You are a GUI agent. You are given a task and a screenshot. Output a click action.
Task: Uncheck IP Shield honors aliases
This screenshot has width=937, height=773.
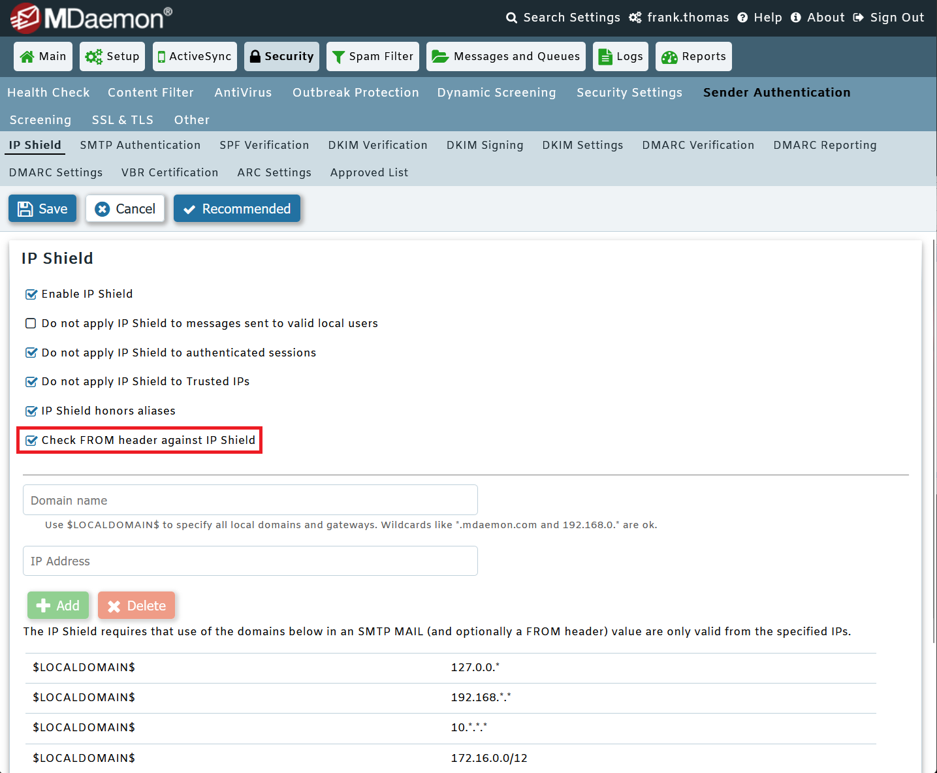point(31,411)
